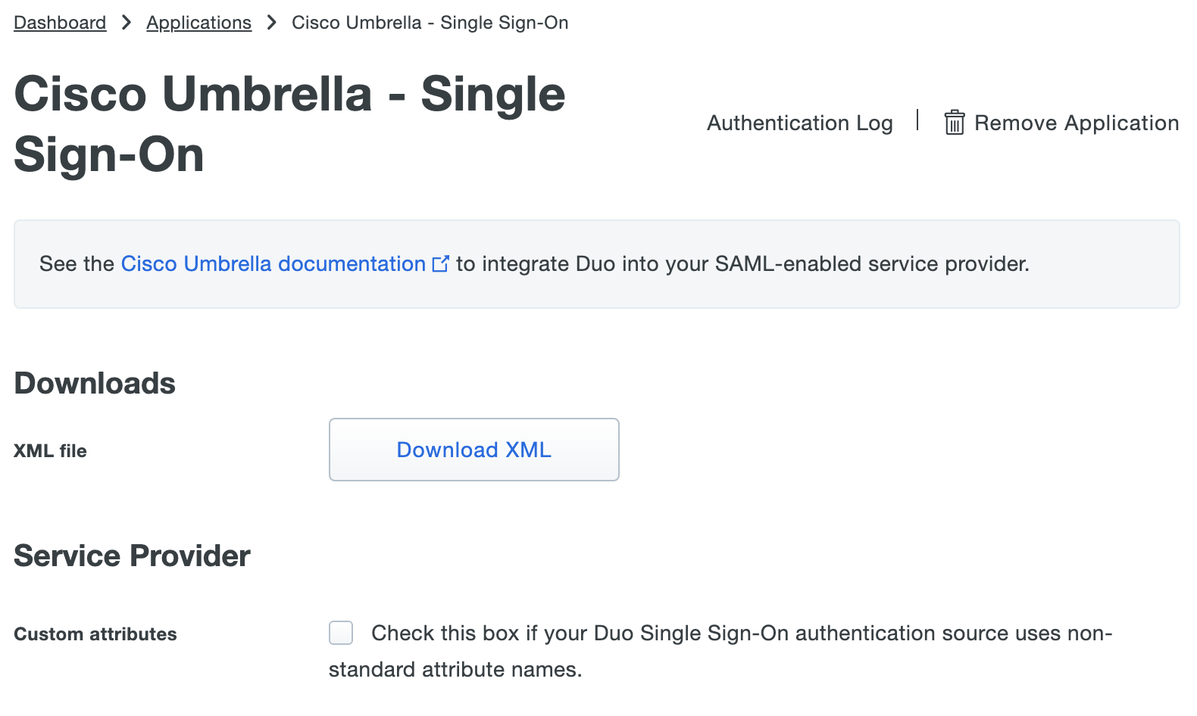This screenshot has height=716, width=1197.
Task: Click Remove Application
Action: point(1077,123)
